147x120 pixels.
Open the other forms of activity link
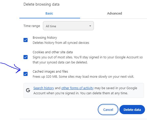pyautogui.click(x=77, y=88)
